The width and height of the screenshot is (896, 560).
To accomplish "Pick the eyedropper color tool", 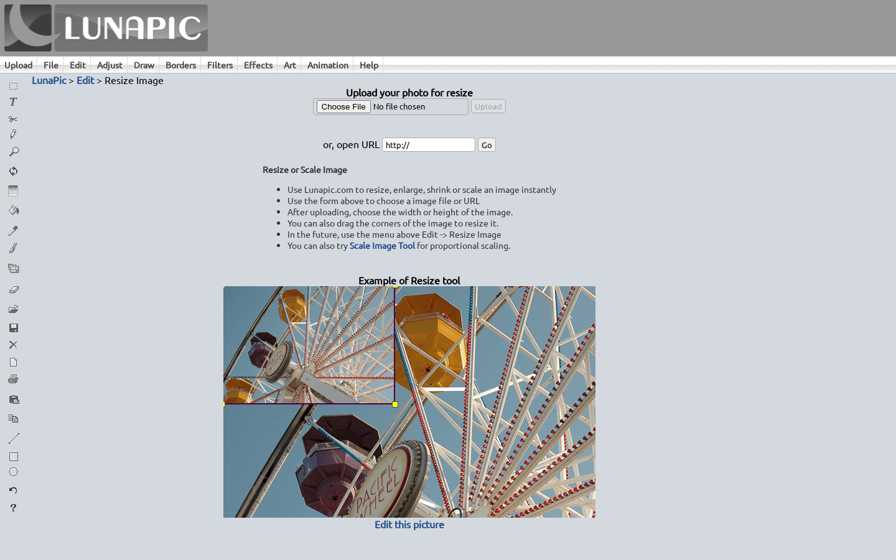I will coord(13,231).
